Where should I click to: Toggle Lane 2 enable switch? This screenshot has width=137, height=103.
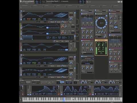[96, 10]
